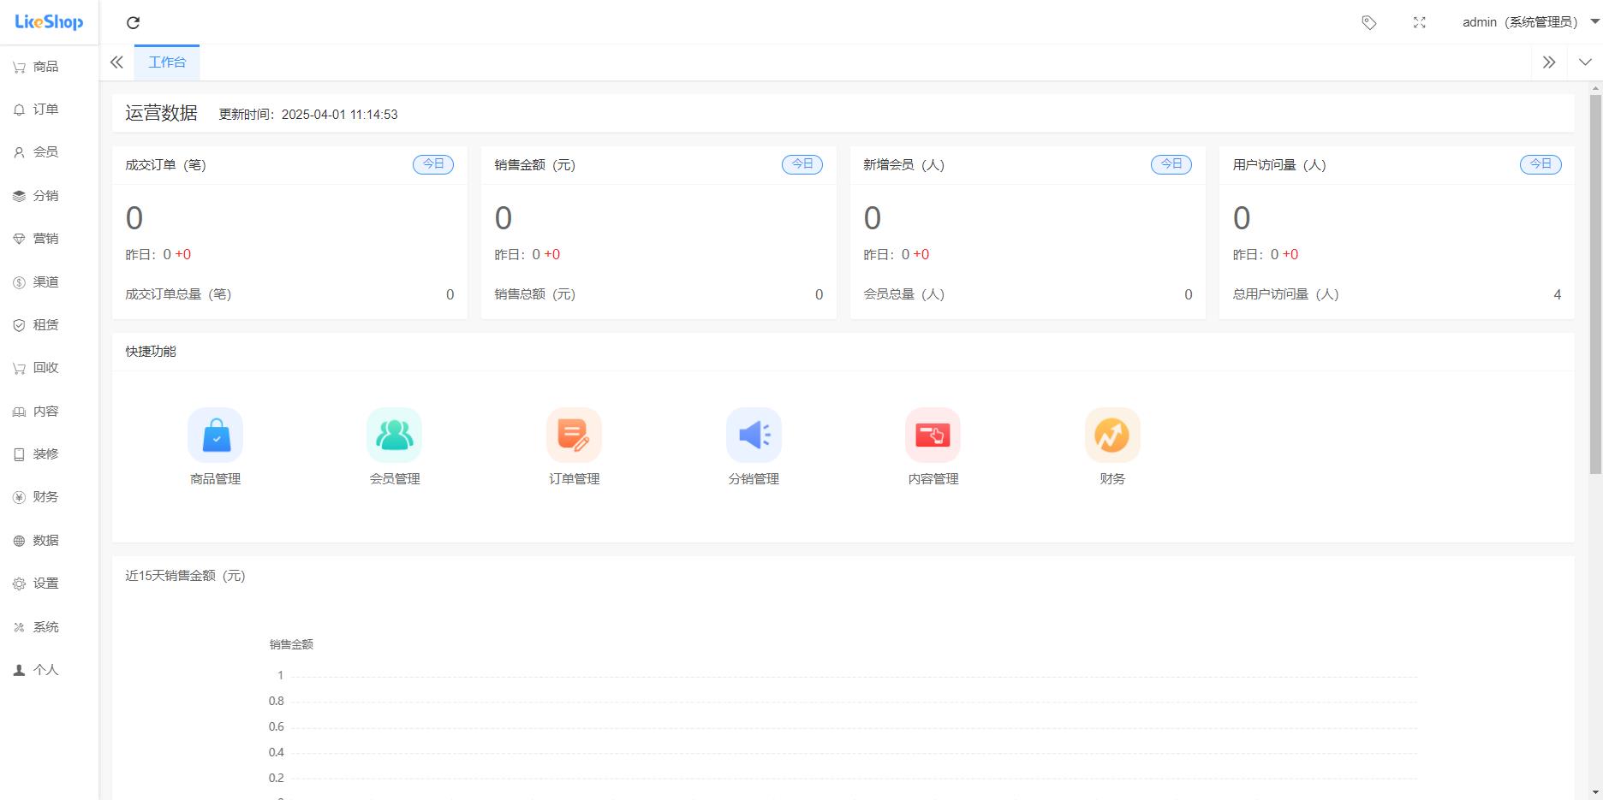Screen dimensions: 1603x800
Task: Go to 设置 in the sidebar
Action: (x=45, y=584)
